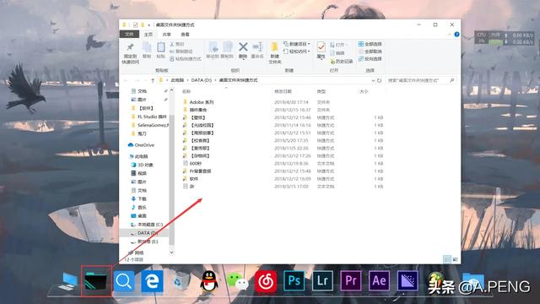Select the Adobe 系列 folder
Viewport: 540px width, 304px height.
pos(198,102)
